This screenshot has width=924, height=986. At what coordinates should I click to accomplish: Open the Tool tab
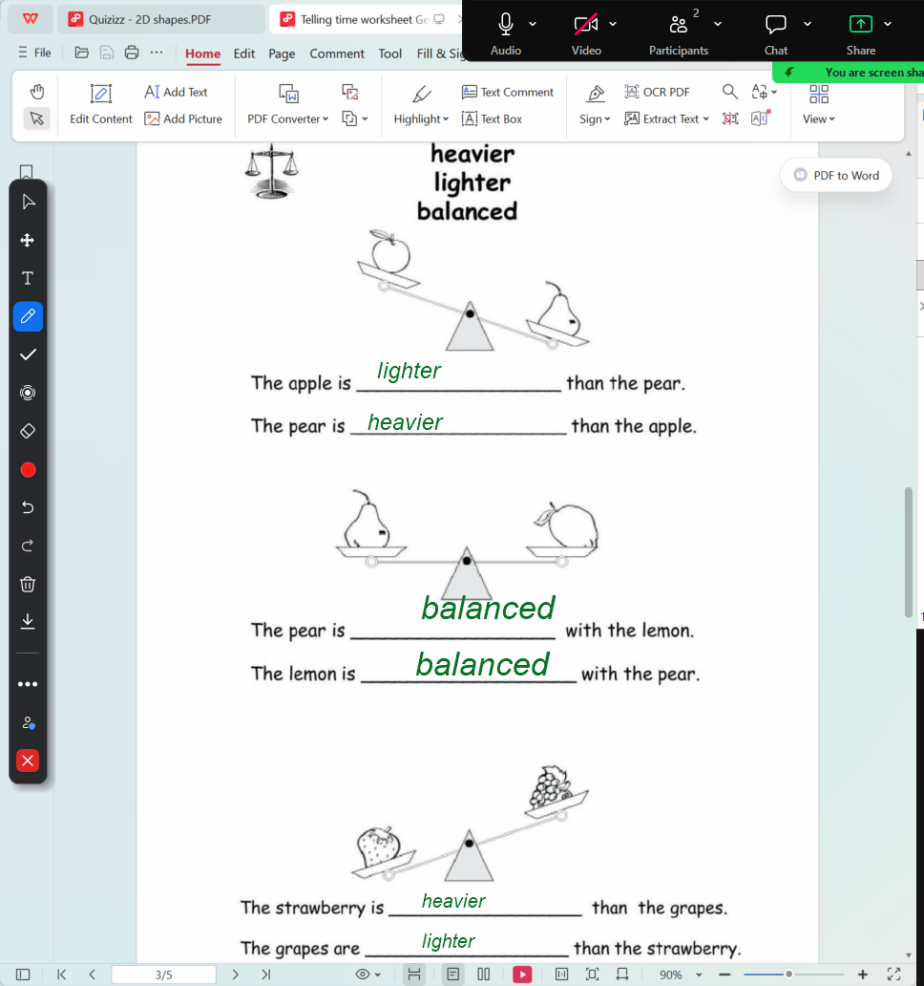click(389, 54)
